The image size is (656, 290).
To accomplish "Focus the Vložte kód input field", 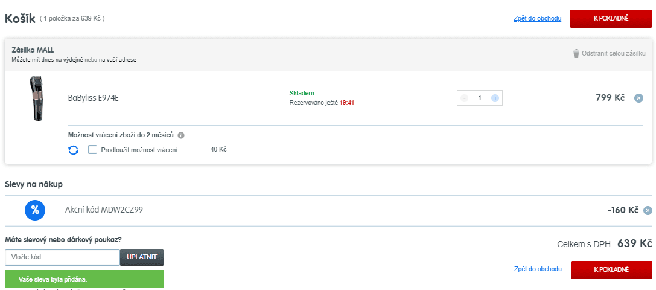I will tap(62, 257).
